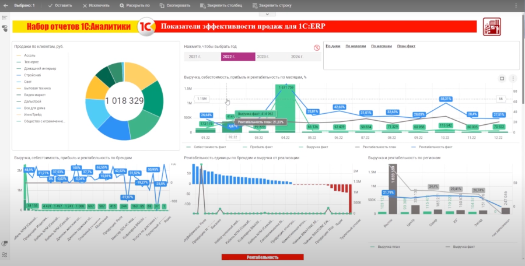The width and height of the screenshot is (525, 266).
Task: Click the 21,79% label in regions chart
Action: pos(388,192)
